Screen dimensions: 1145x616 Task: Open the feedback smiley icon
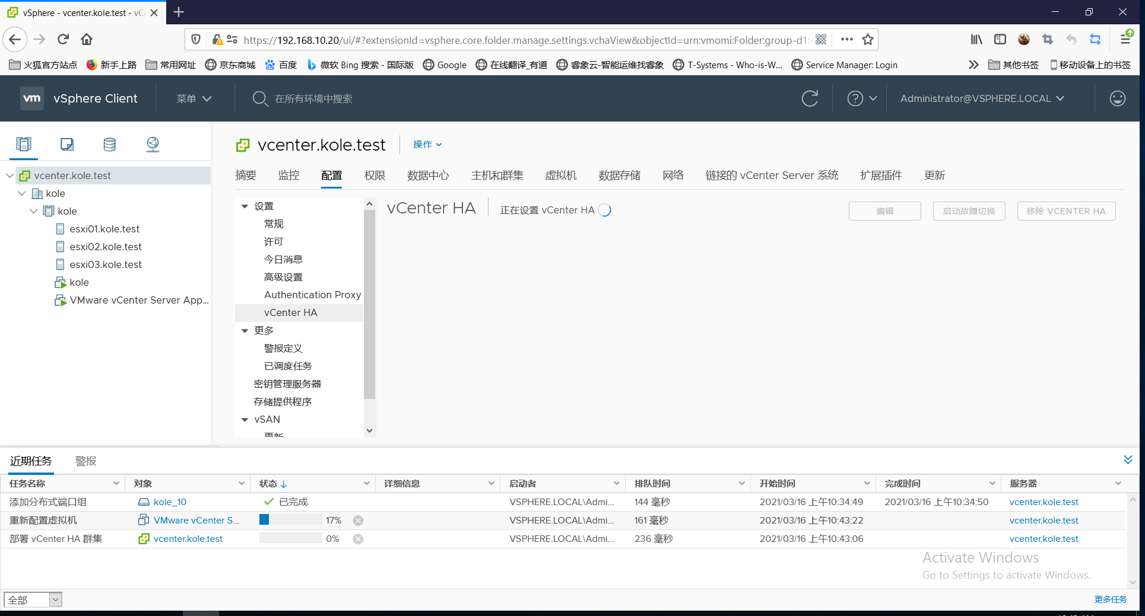pos(1117,98)
